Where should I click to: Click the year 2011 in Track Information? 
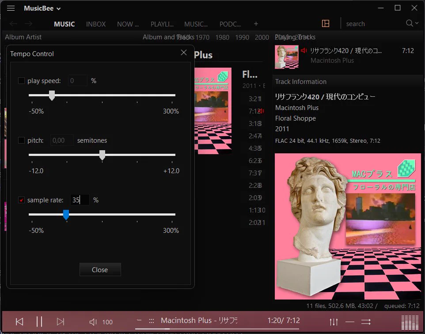point(282,129)
